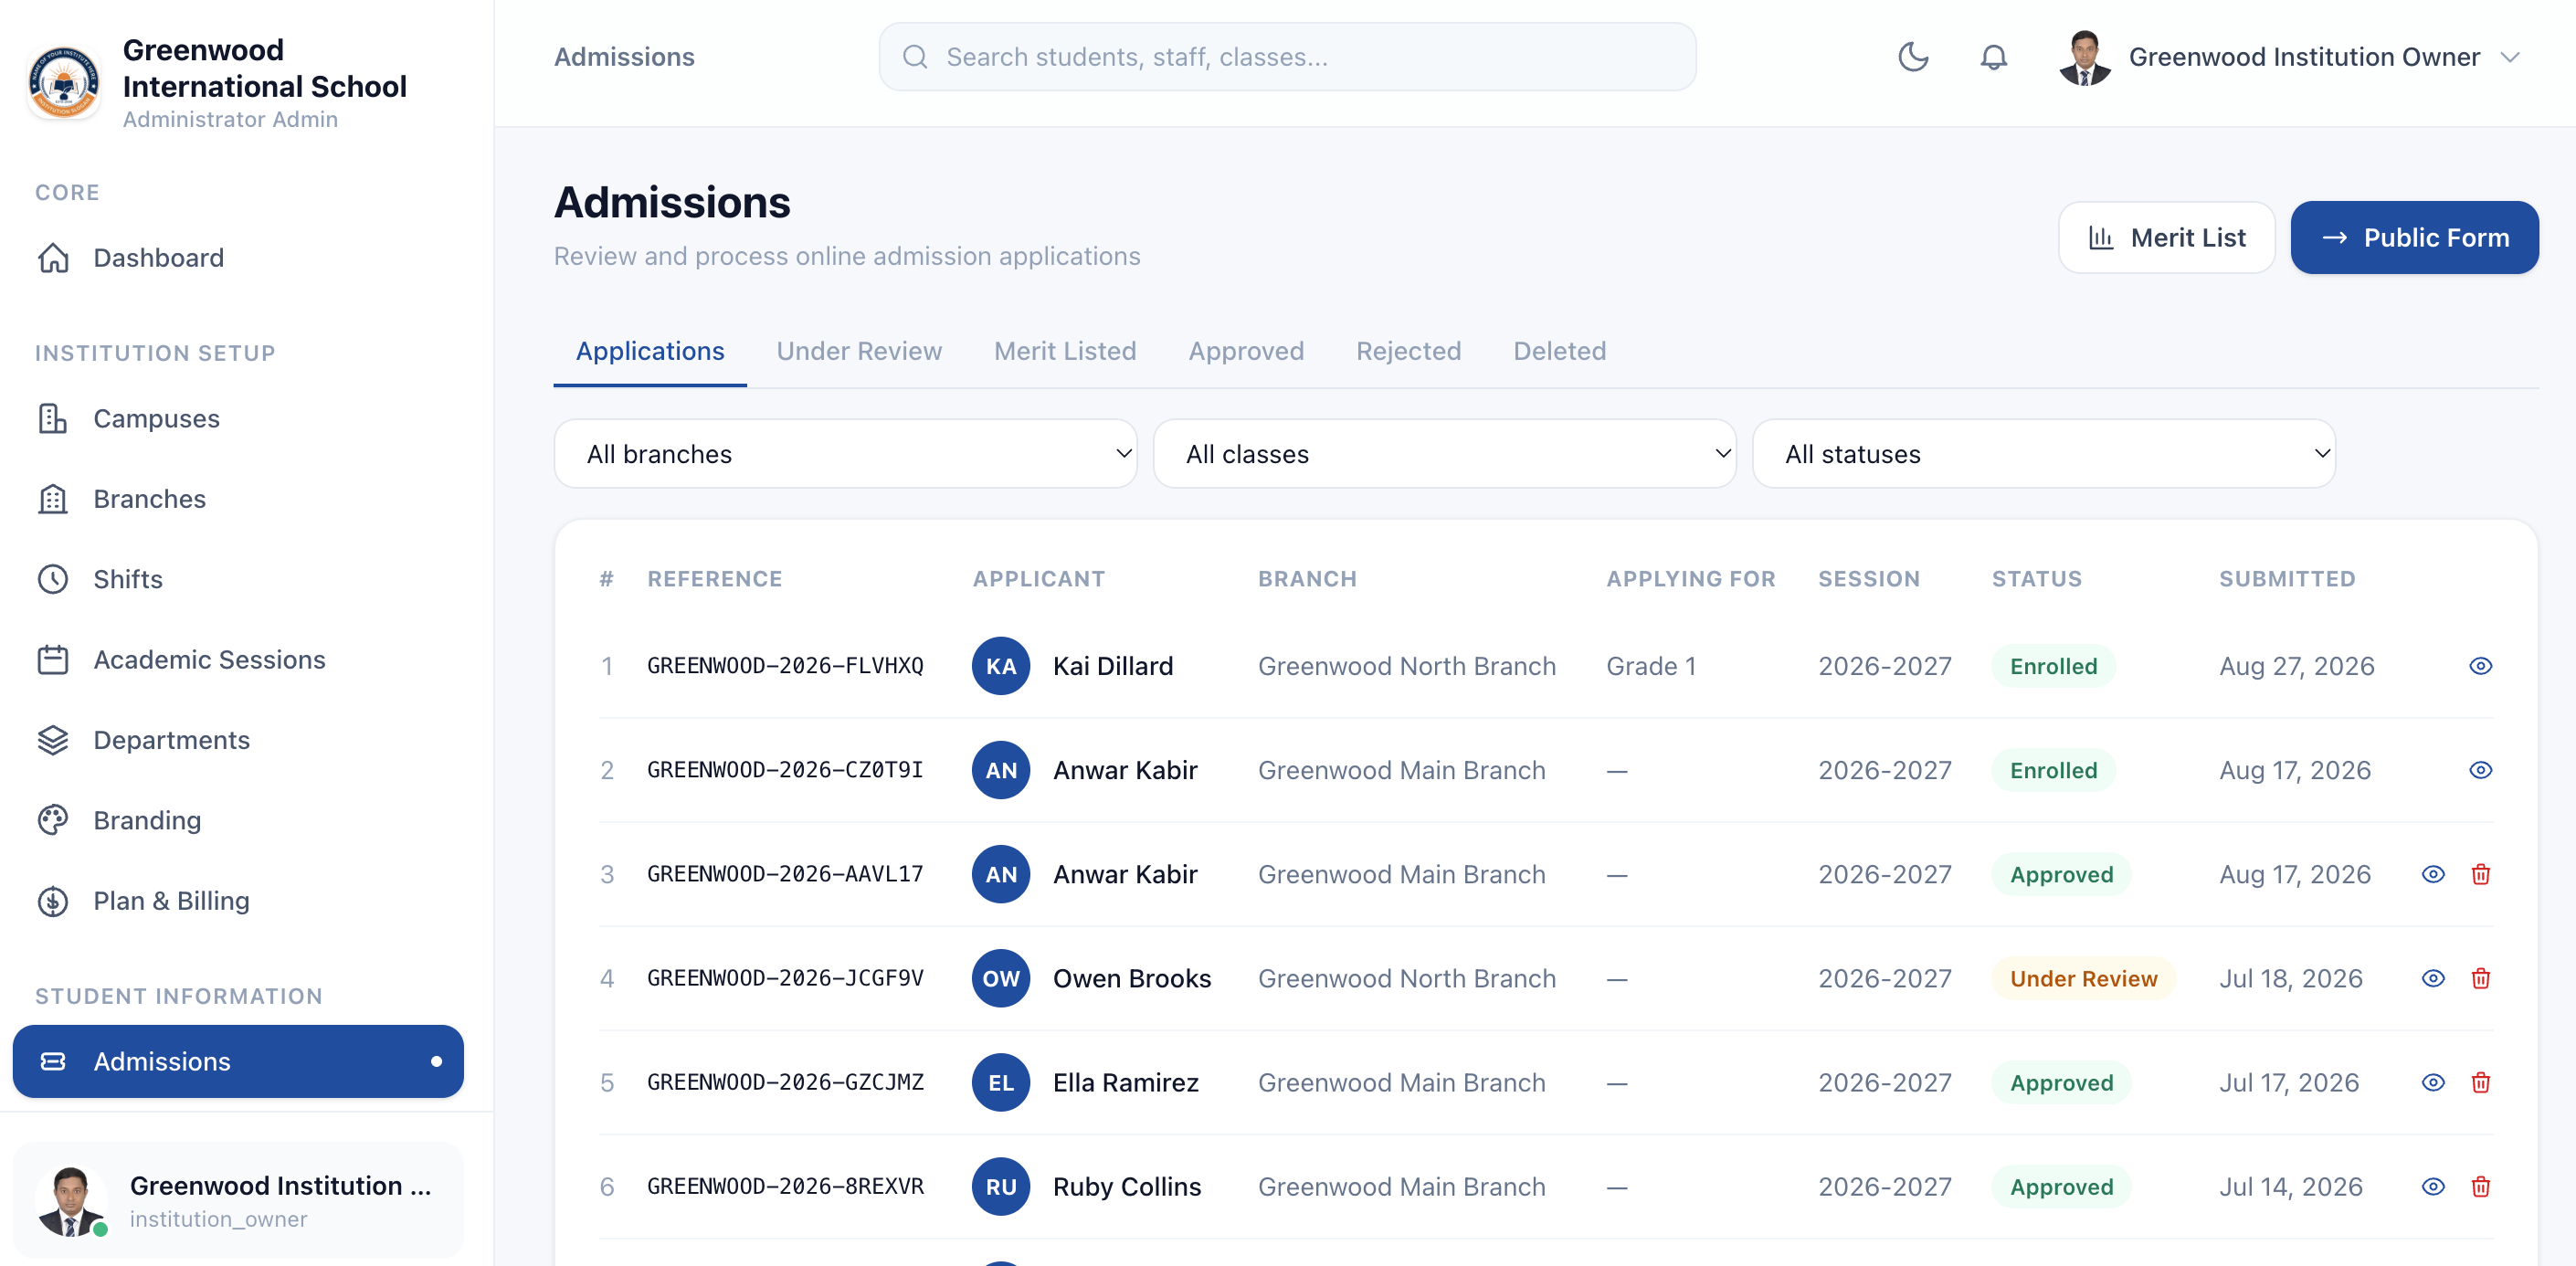Viewport: 2576px width, 1266px height.
Task: Open Departments layers icon in sidebar
Action: 53,740
